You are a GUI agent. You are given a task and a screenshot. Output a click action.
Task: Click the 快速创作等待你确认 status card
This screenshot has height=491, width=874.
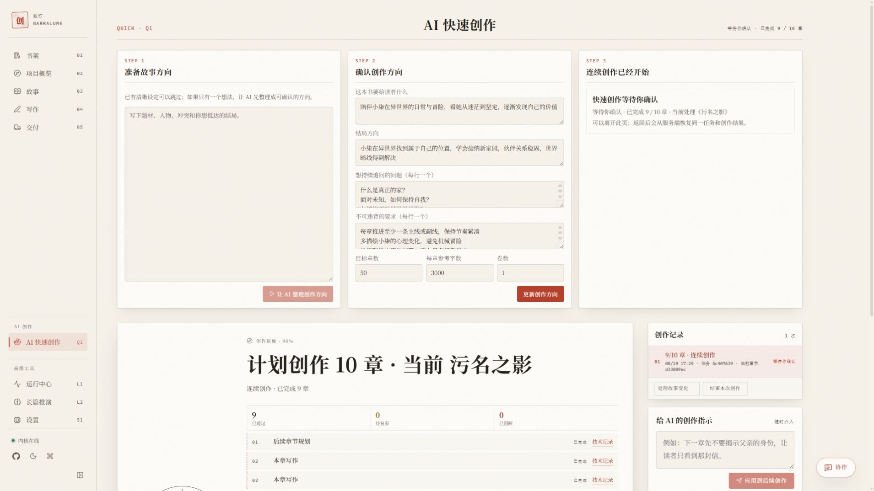(690, 111)
